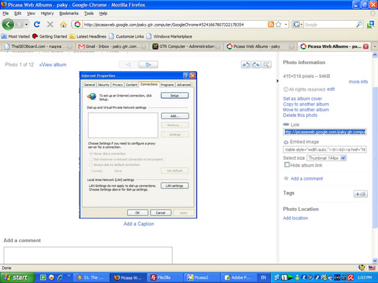Bookmark this page with the star icon
Viewport: 378px width, 283px height.
point(278,25)
